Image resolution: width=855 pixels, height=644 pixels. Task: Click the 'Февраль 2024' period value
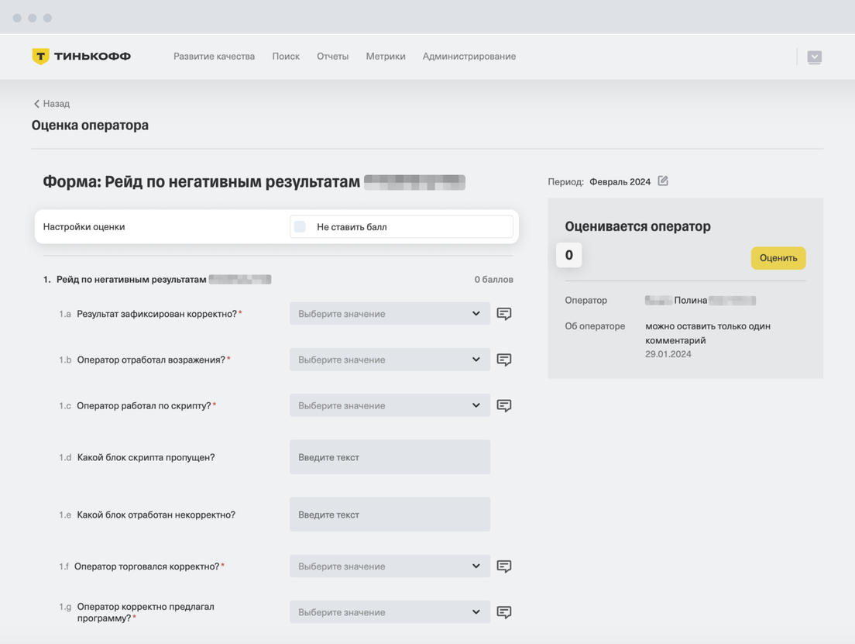pos(620,182)
